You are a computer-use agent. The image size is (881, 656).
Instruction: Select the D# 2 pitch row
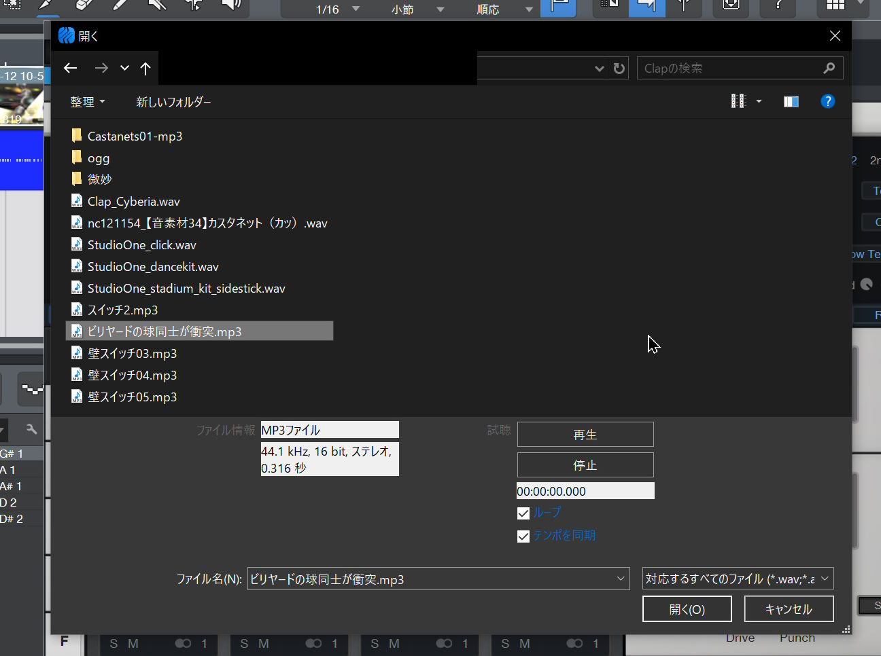coord(22,519)
